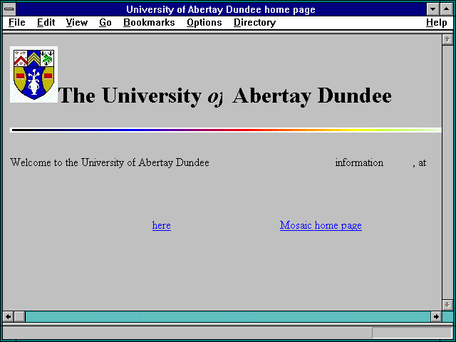
Task: Click 'Welcome to the University of Abertay Dundee' text
Action: click(x=109, y=162)
